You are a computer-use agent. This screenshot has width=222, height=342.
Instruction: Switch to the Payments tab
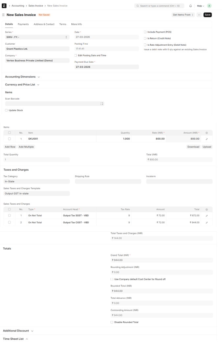[x=23, y=24]
